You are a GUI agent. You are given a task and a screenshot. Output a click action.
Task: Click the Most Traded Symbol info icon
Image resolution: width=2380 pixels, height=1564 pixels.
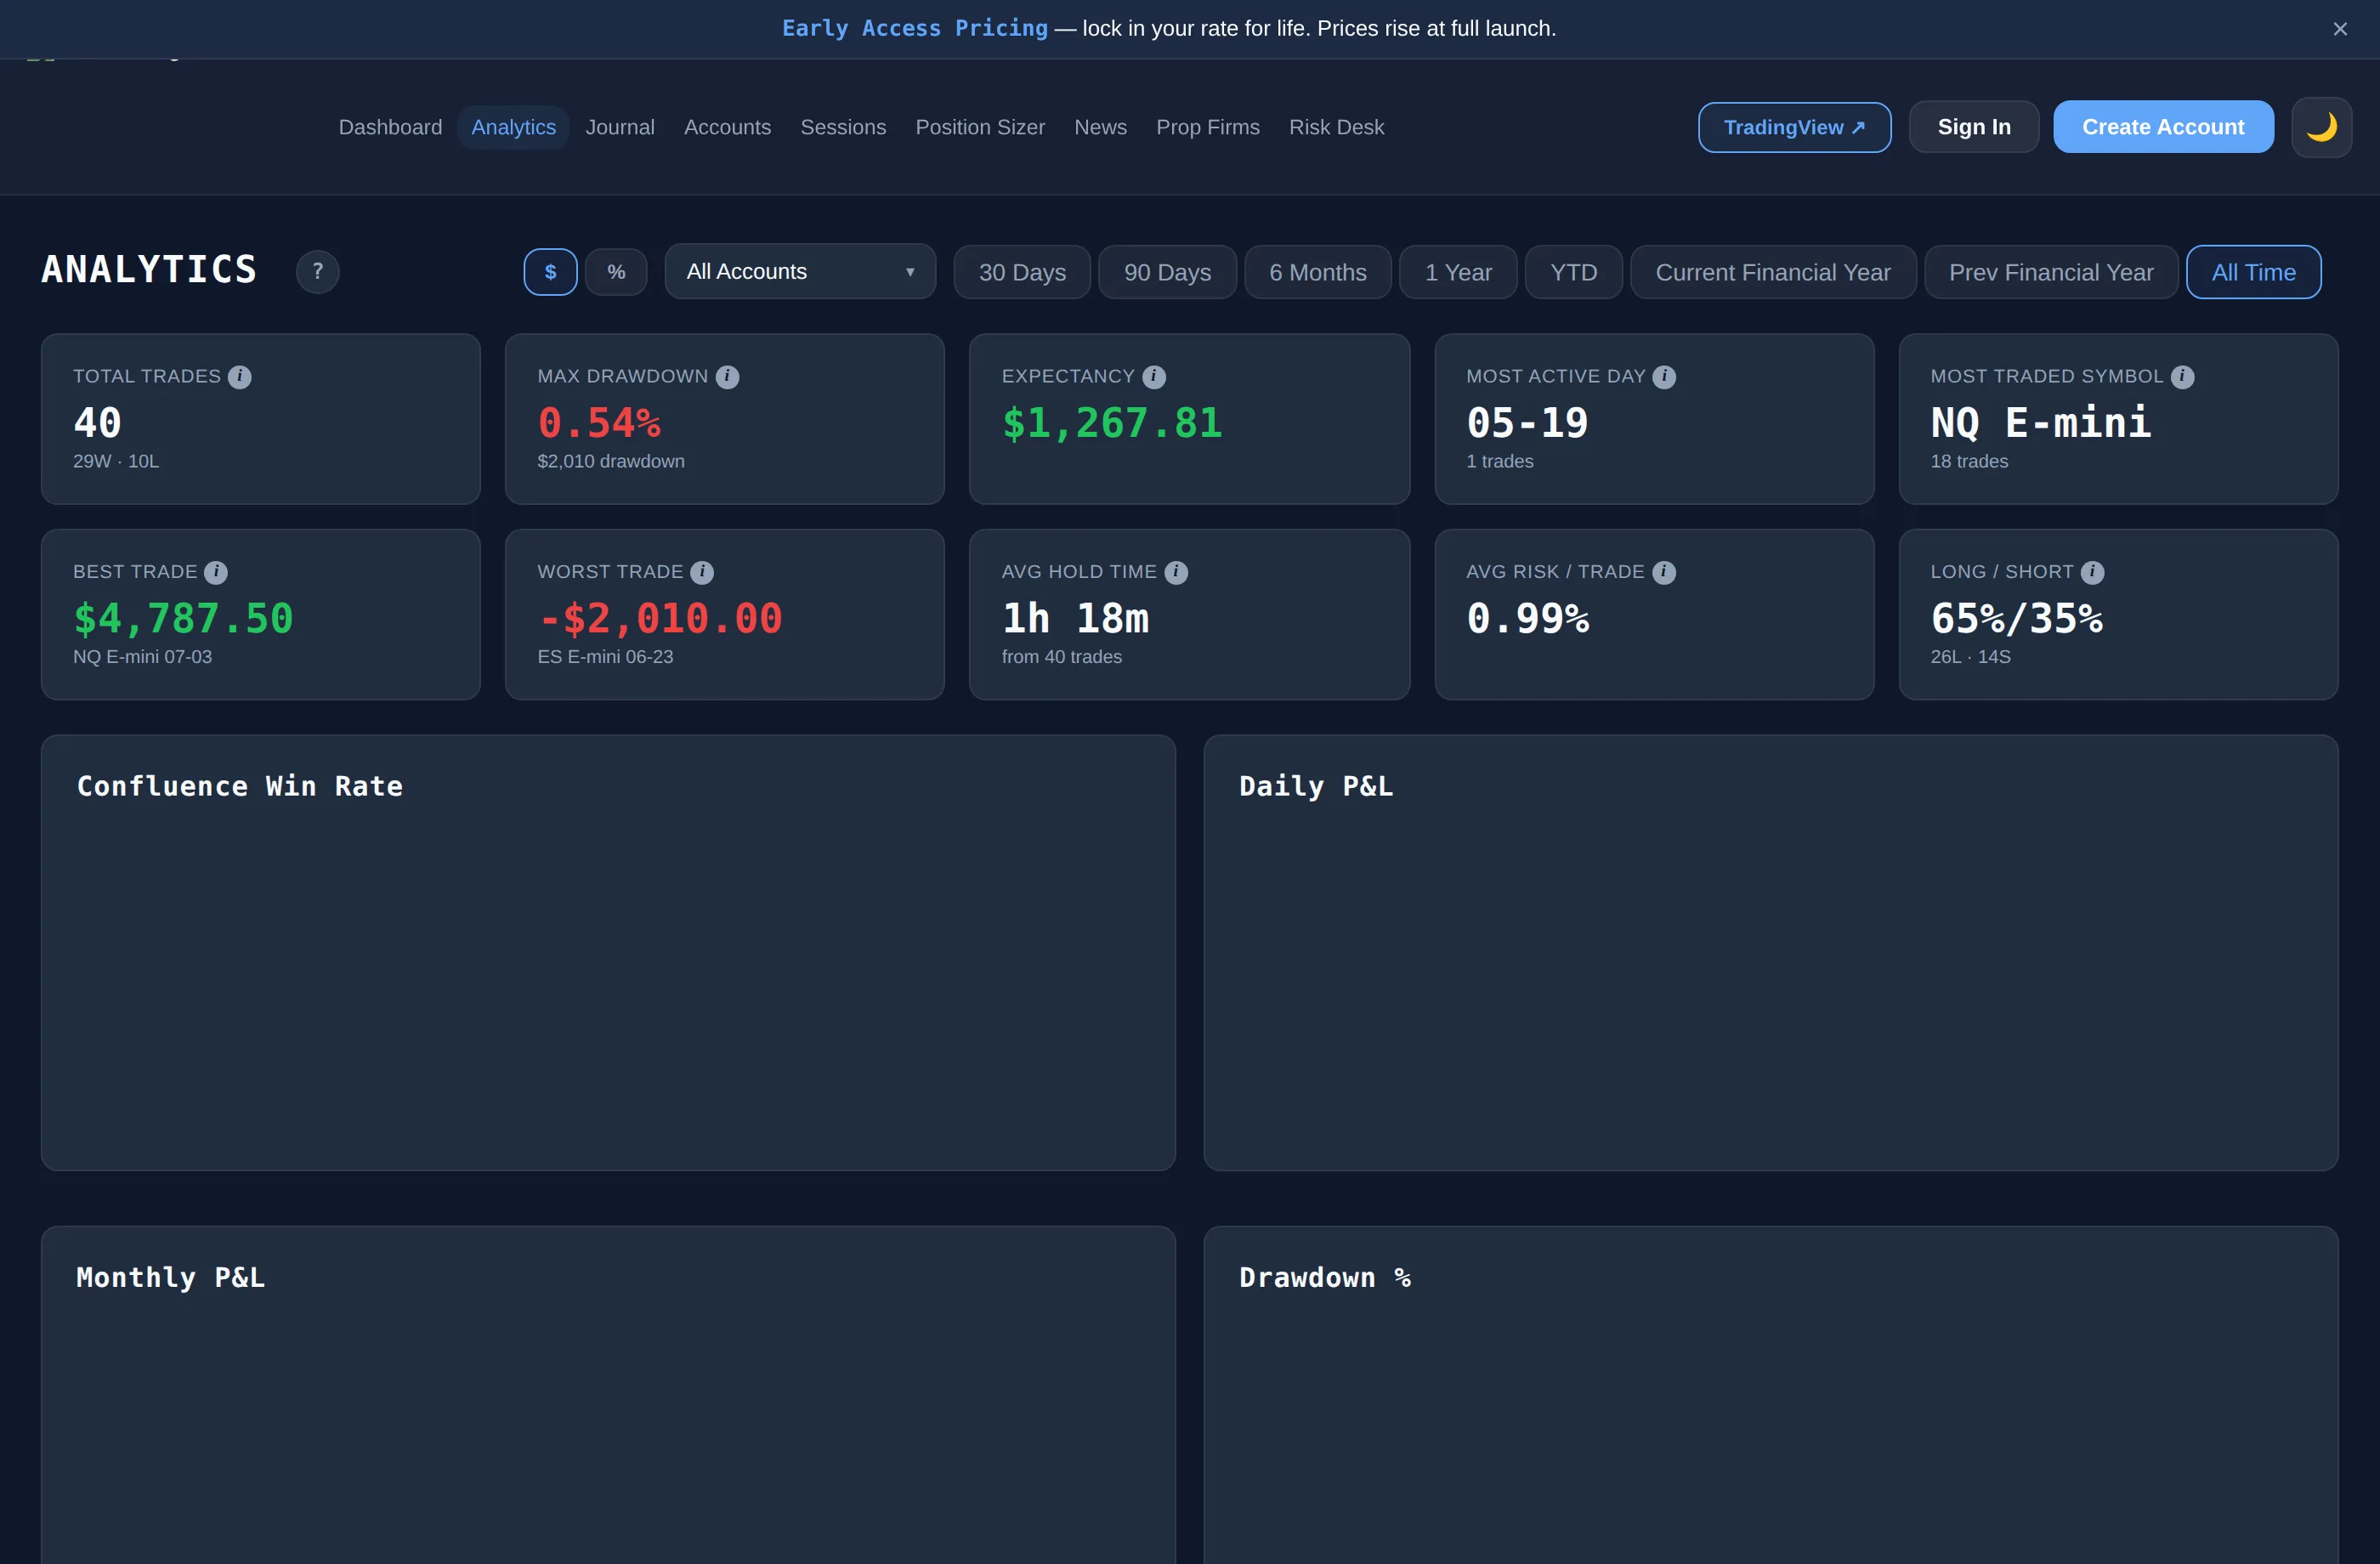[2182, 377]
